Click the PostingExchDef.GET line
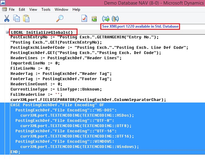Viewport: 205px width, 159px height. [x=86, y=53]
